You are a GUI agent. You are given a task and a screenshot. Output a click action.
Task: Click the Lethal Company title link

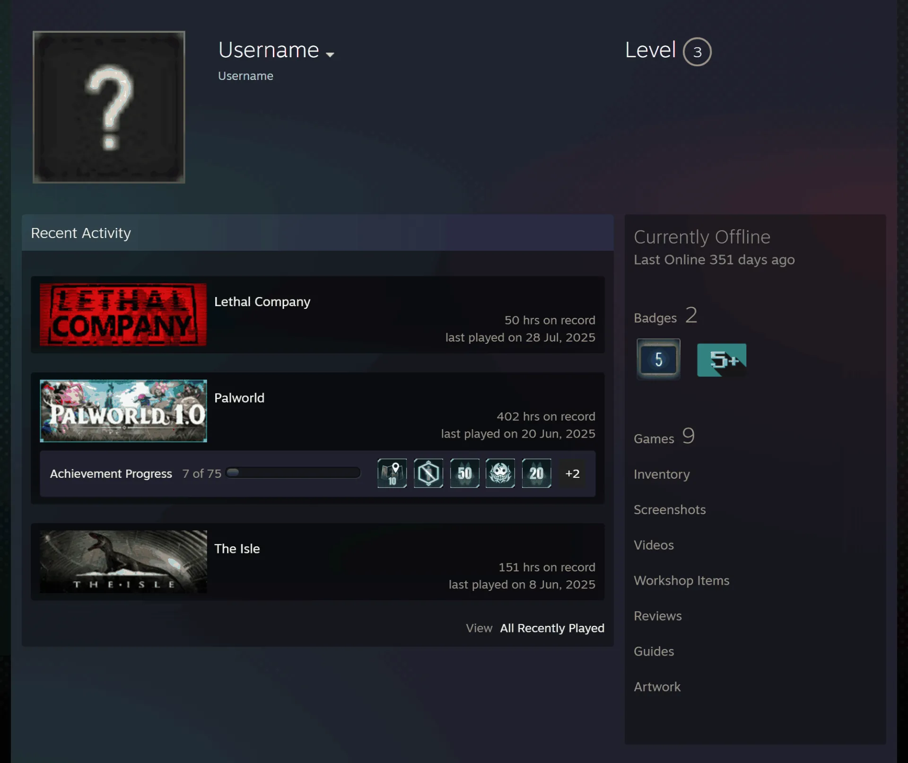tap(262, 302)
